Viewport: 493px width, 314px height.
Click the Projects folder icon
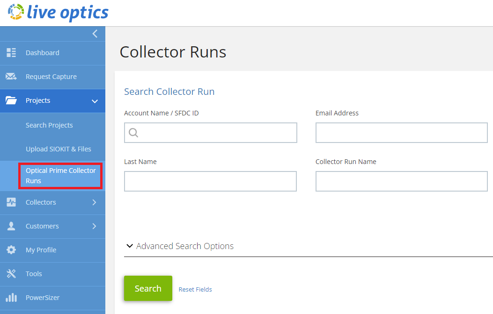click(11, 100)
